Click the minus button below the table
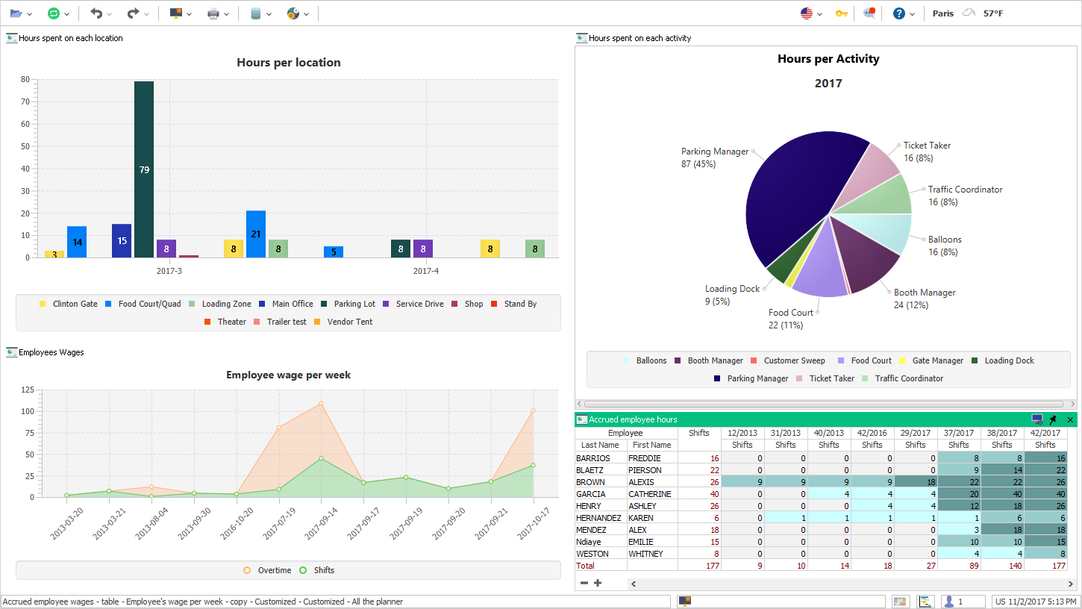 (584, 583)
